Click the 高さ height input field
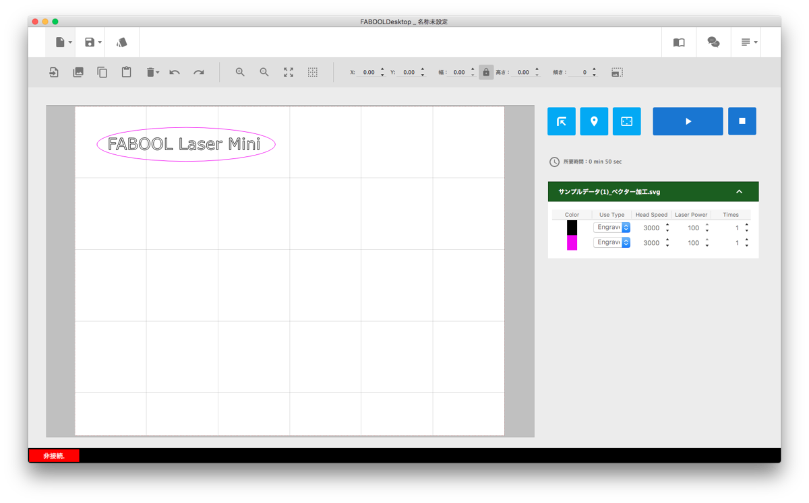809x503 pixels. pos(522,72)
